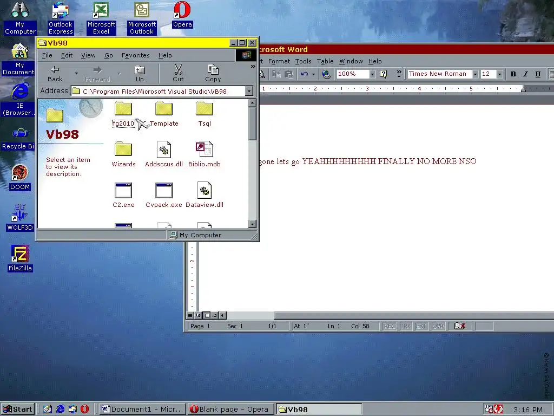
Task: Open Table menu in Word
Action: (325, 61)
